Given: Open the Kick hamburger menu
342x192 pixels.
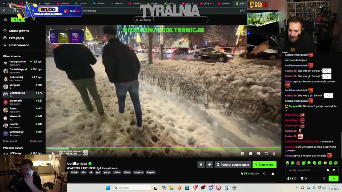Looking at the screenshot, I should tap(6, 20).
